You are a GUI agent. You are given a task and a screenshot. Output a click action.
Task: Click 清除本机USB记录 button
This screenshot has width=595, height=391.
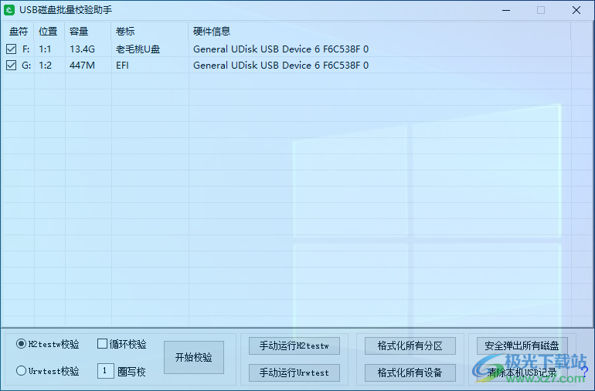[522, 372]
